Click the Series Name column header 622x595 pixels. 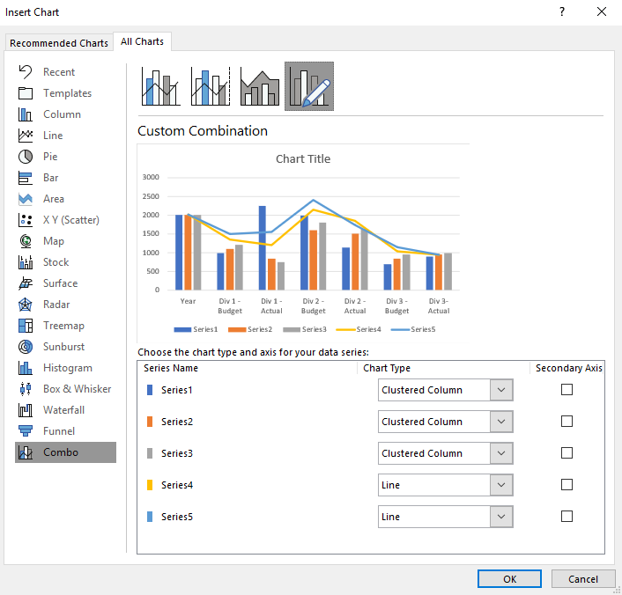[x=171, y=368]
